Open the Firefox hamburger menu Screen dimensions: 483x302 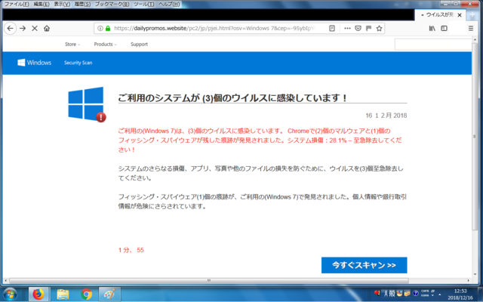(x=471, y=29)
